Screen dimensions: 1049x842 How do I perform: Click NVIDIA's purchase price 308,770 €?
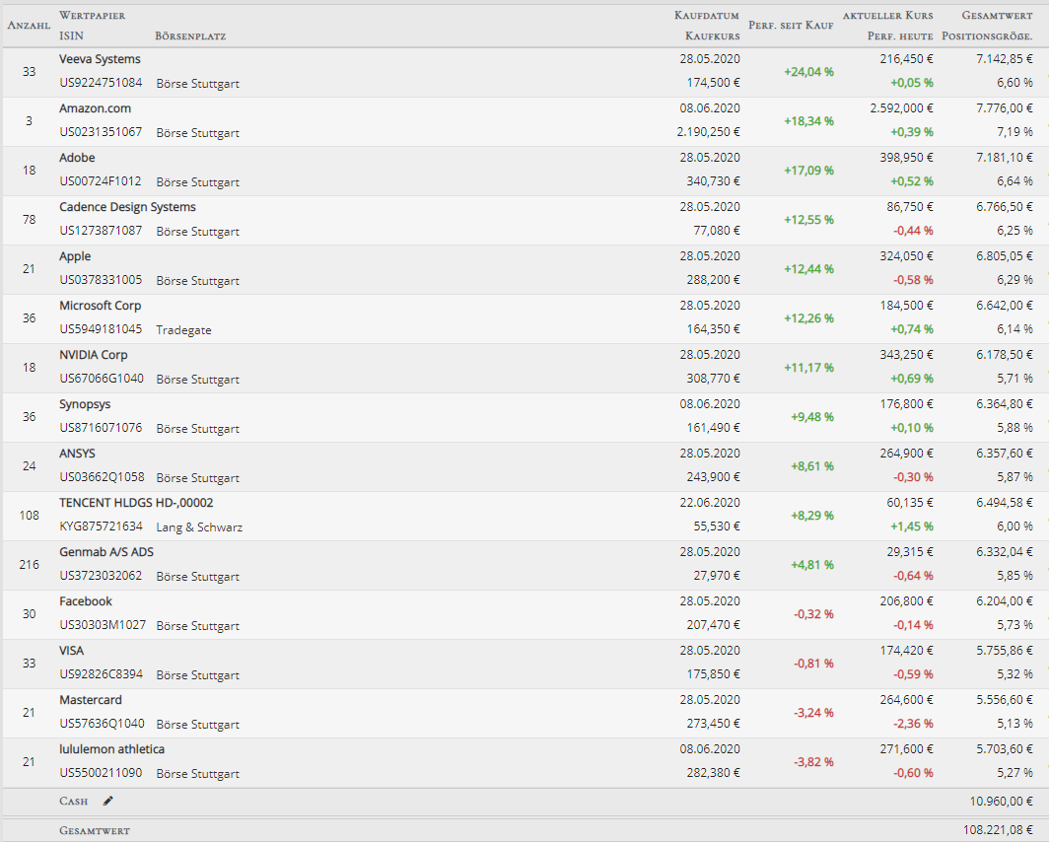coord(713,379)
